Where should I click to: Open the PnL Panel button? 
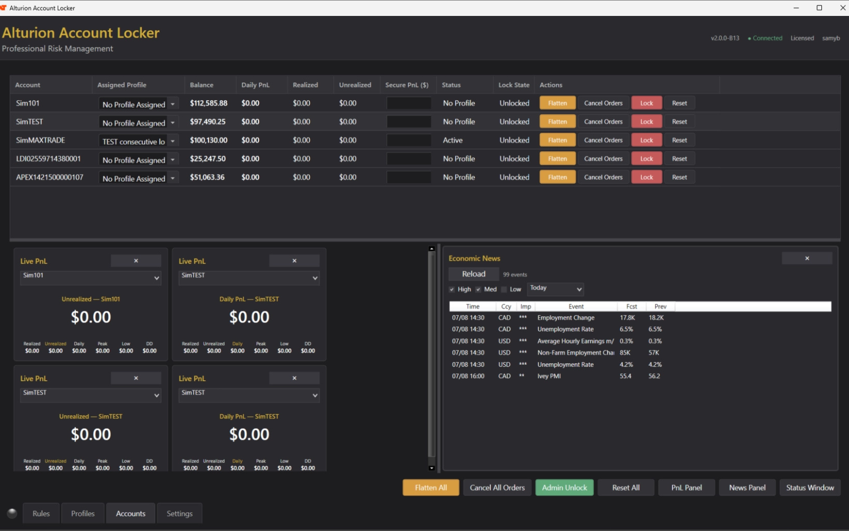(686, 487)
